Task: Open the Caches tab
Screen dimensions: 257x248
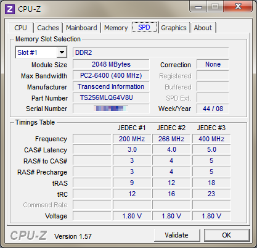Action: [48, 28]
